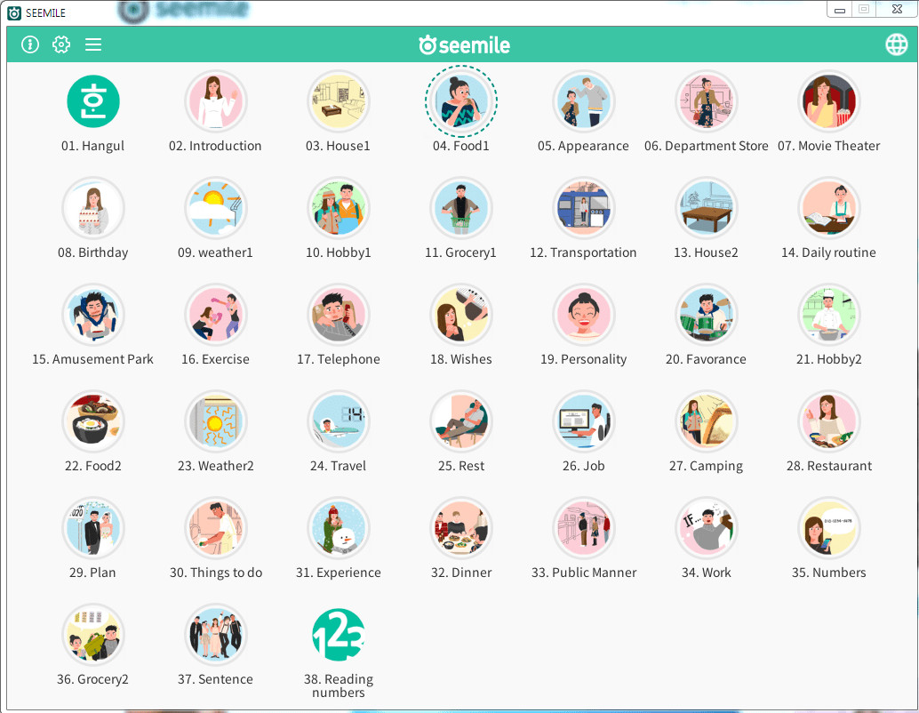The image size is (919, 713).
Task: Open the 38. Reading numbers icon
Action: (x=339, y=635)
